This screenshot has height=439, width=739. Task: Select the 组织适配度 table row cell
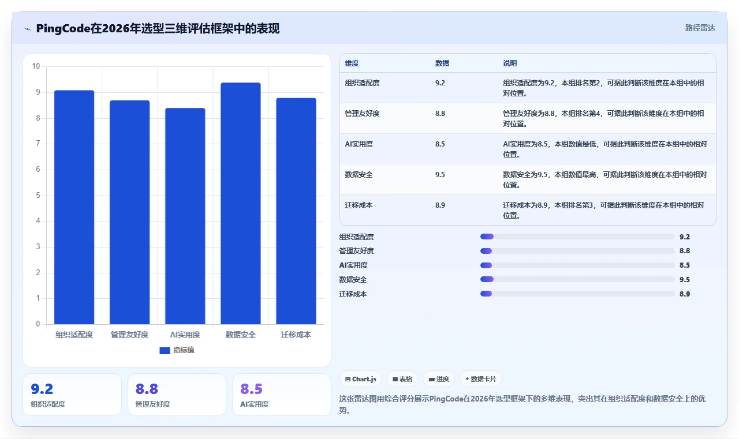click(x=362, y=83)
